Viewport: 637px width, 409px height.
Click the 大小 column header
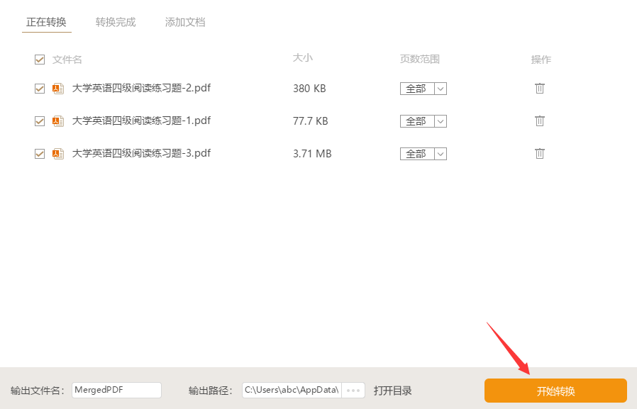tap(303, 58)
